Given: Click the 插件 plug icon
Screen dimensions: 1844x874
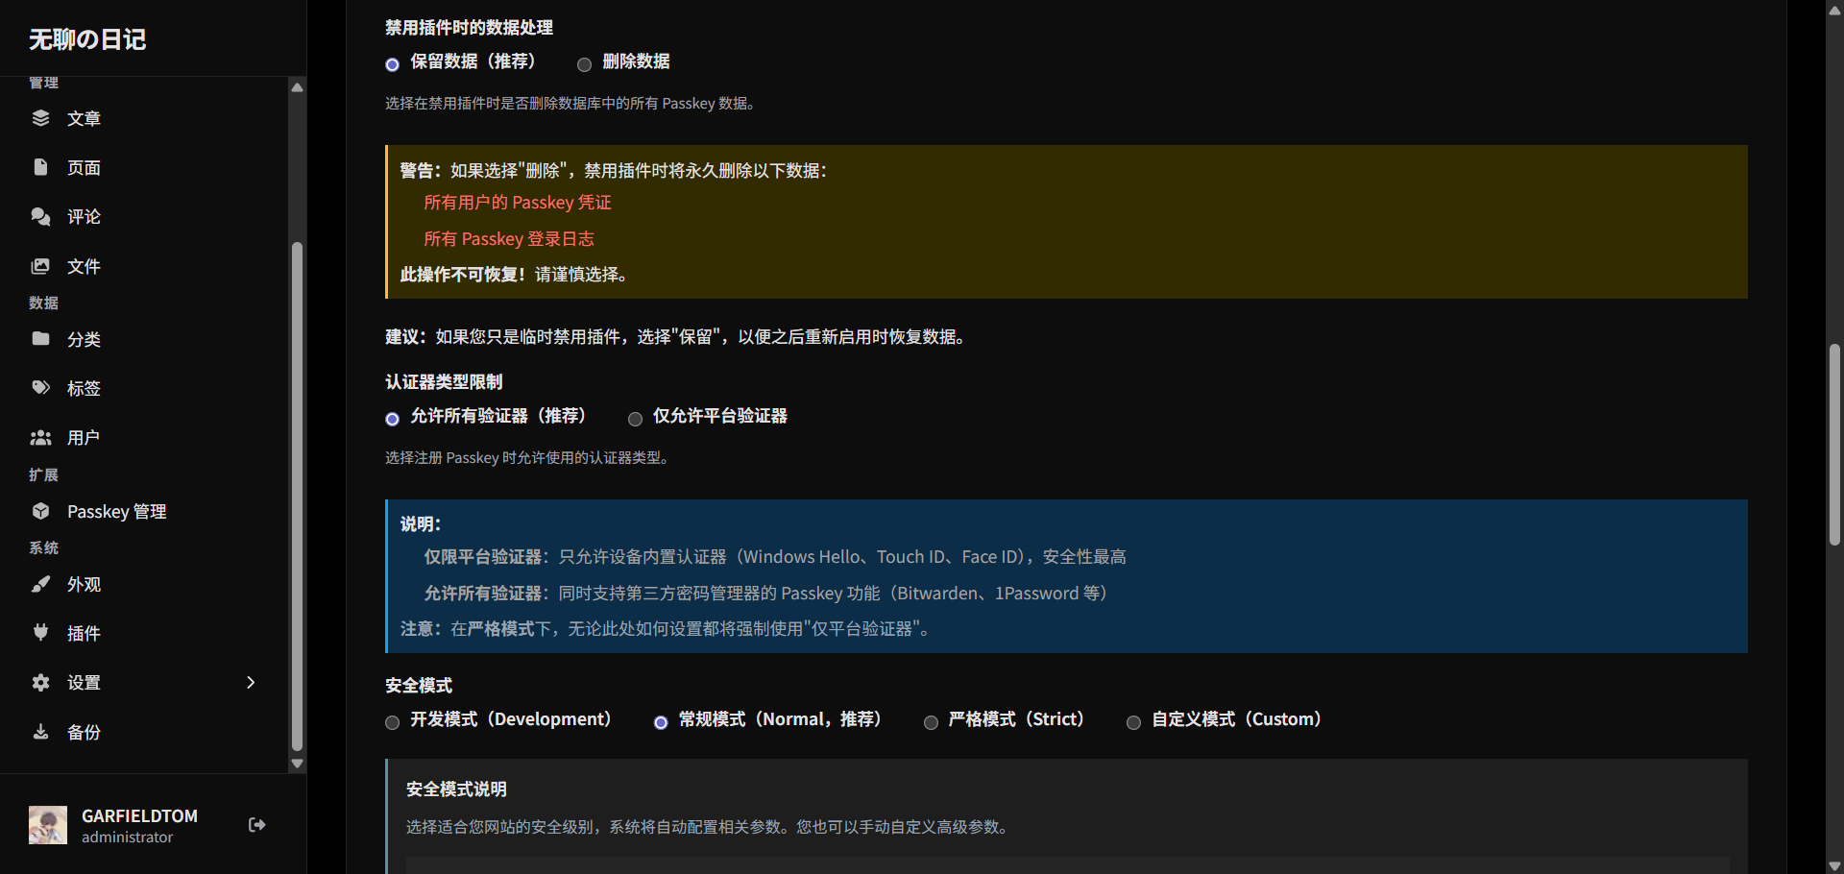Looking at the screenshot, I should (x=40, y=633).
